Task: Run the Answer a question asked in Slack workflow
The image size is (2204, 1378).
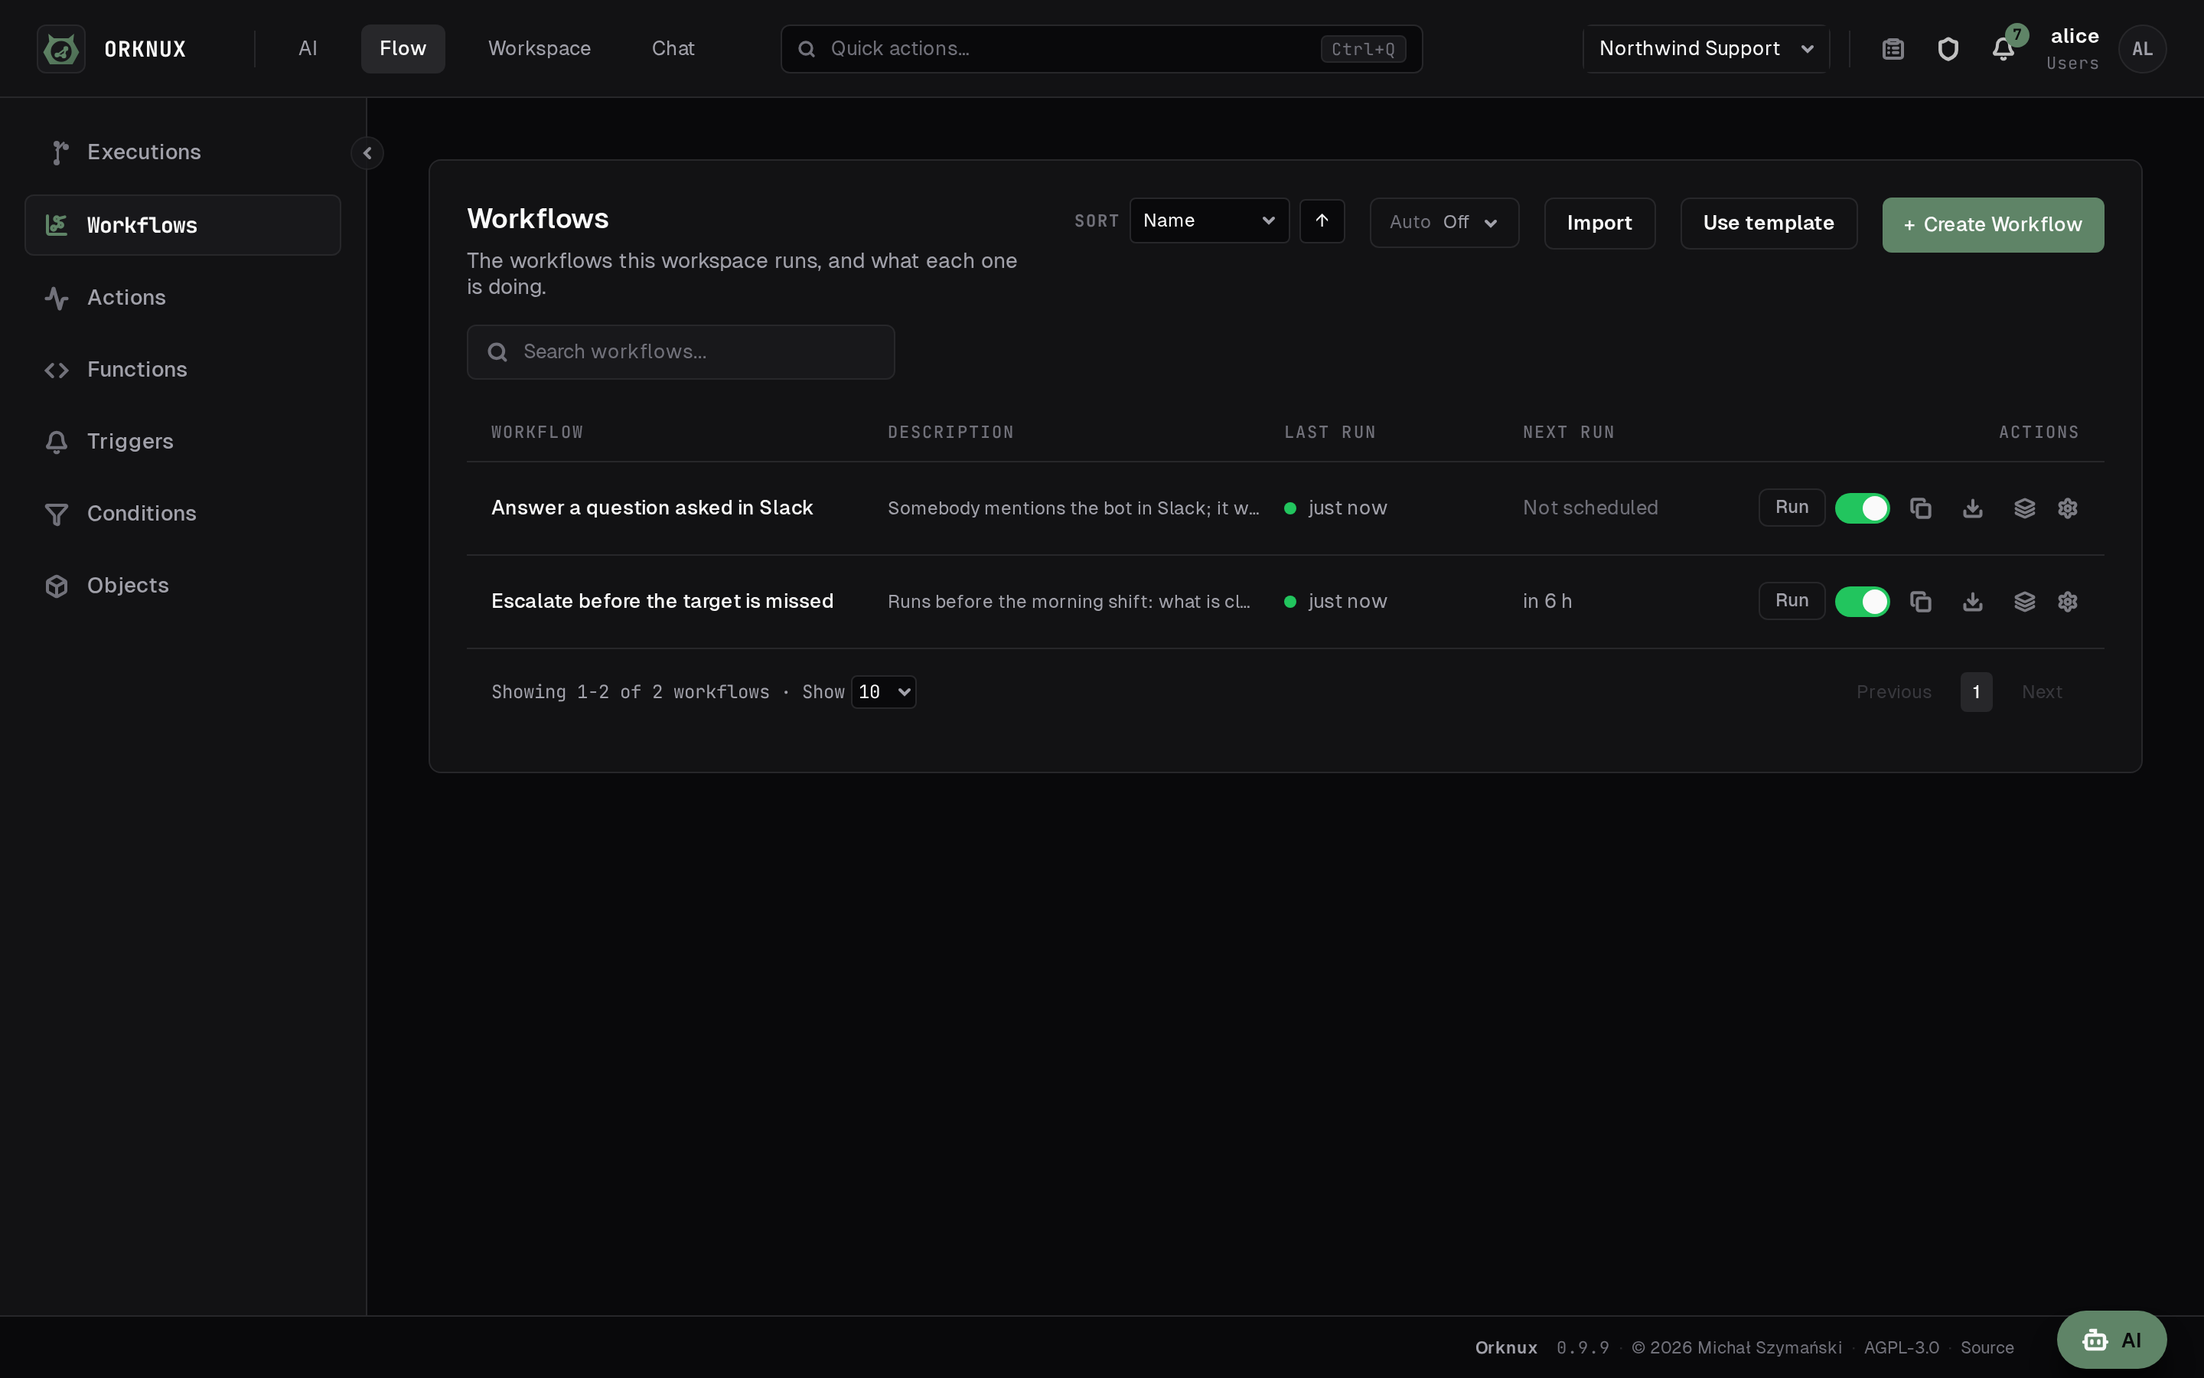Action: 1792,508
